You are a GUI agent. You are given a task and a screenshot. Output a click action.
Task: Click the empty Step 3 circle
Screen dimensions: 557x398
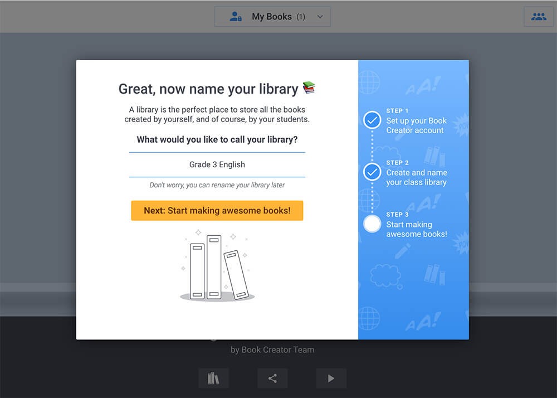point(372,224)
